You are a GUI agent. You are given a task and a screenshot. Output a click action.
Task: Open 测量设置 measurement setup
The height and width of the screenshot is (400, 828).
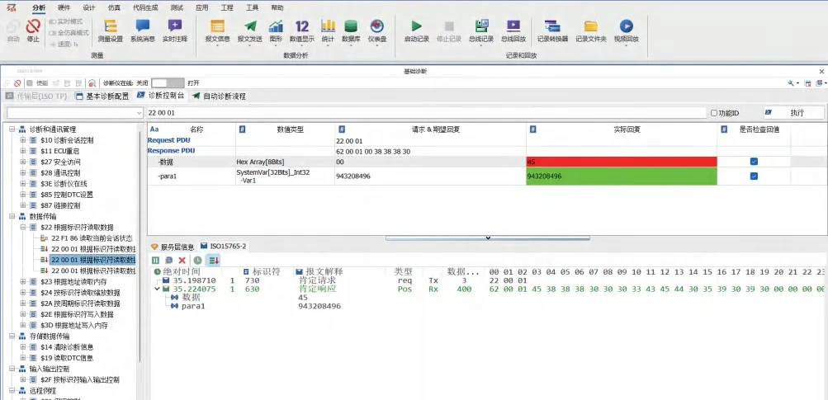point(111,31)
